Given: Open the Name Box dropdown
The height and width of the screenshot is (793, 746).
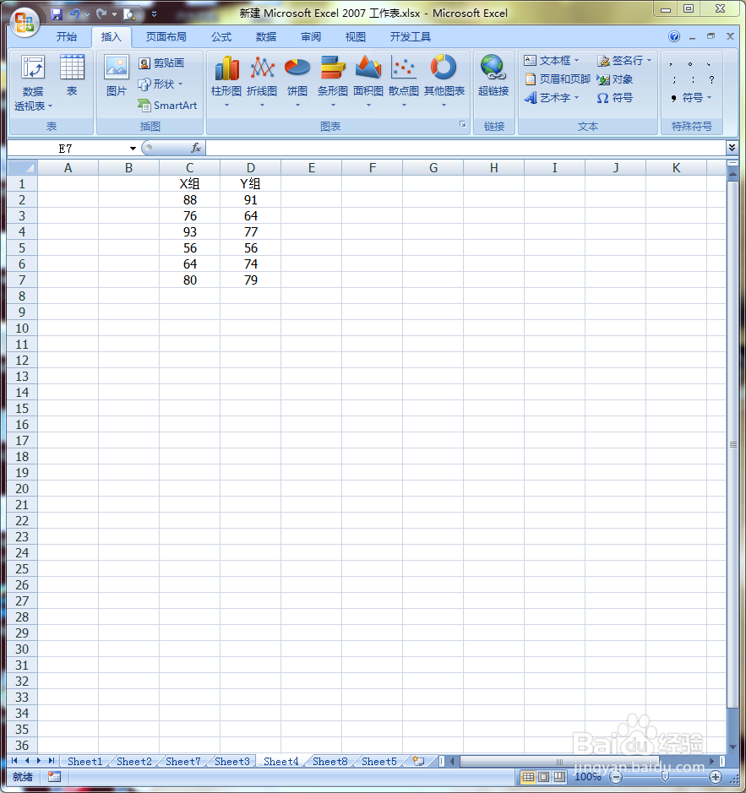Looking at the screenshot, I should pos(133,148).
